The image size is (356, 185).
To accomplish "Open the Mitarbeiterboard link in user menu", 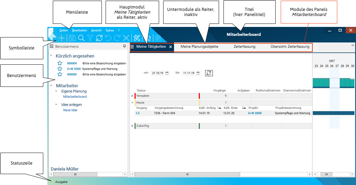I will coord(75,97).
